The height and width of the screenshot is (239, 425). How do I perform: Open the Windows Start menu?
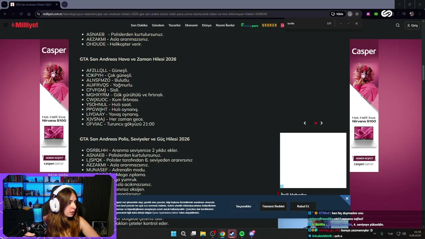174,234
